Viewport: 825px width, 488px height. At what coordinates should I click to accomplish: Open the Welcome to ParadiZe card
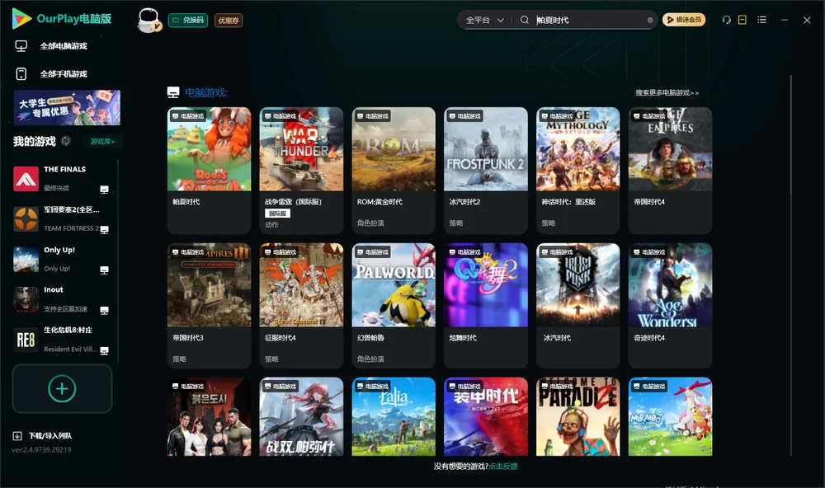[577, 416]
